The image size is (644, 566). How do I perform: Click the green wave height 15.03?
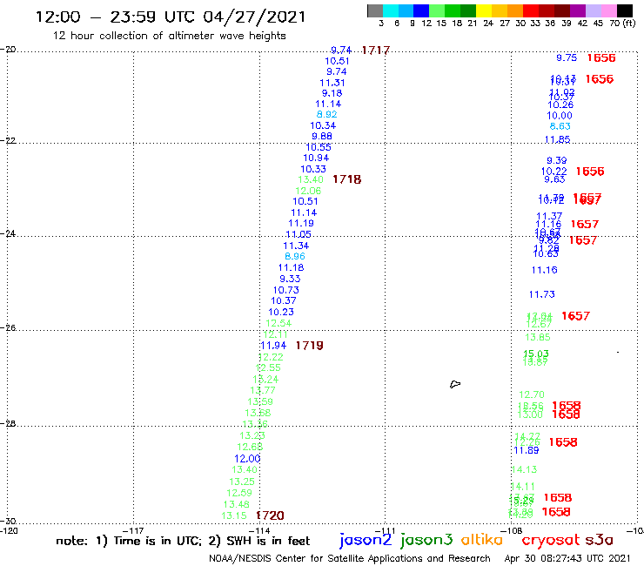[x=536, y=354]
